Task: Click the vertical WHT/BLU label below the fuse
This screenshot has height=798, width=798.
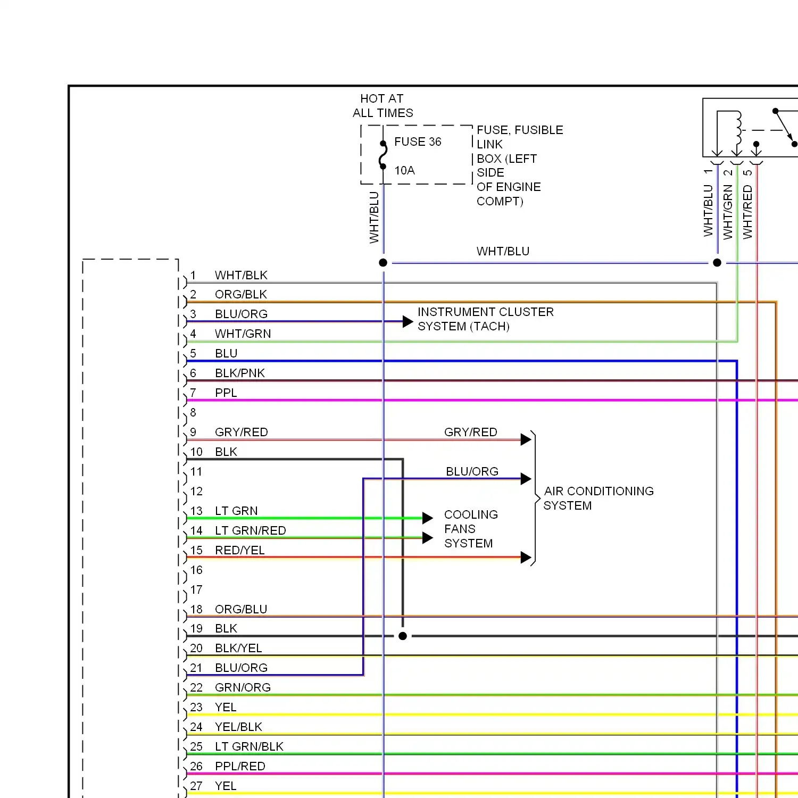Action: click(374, 218)
